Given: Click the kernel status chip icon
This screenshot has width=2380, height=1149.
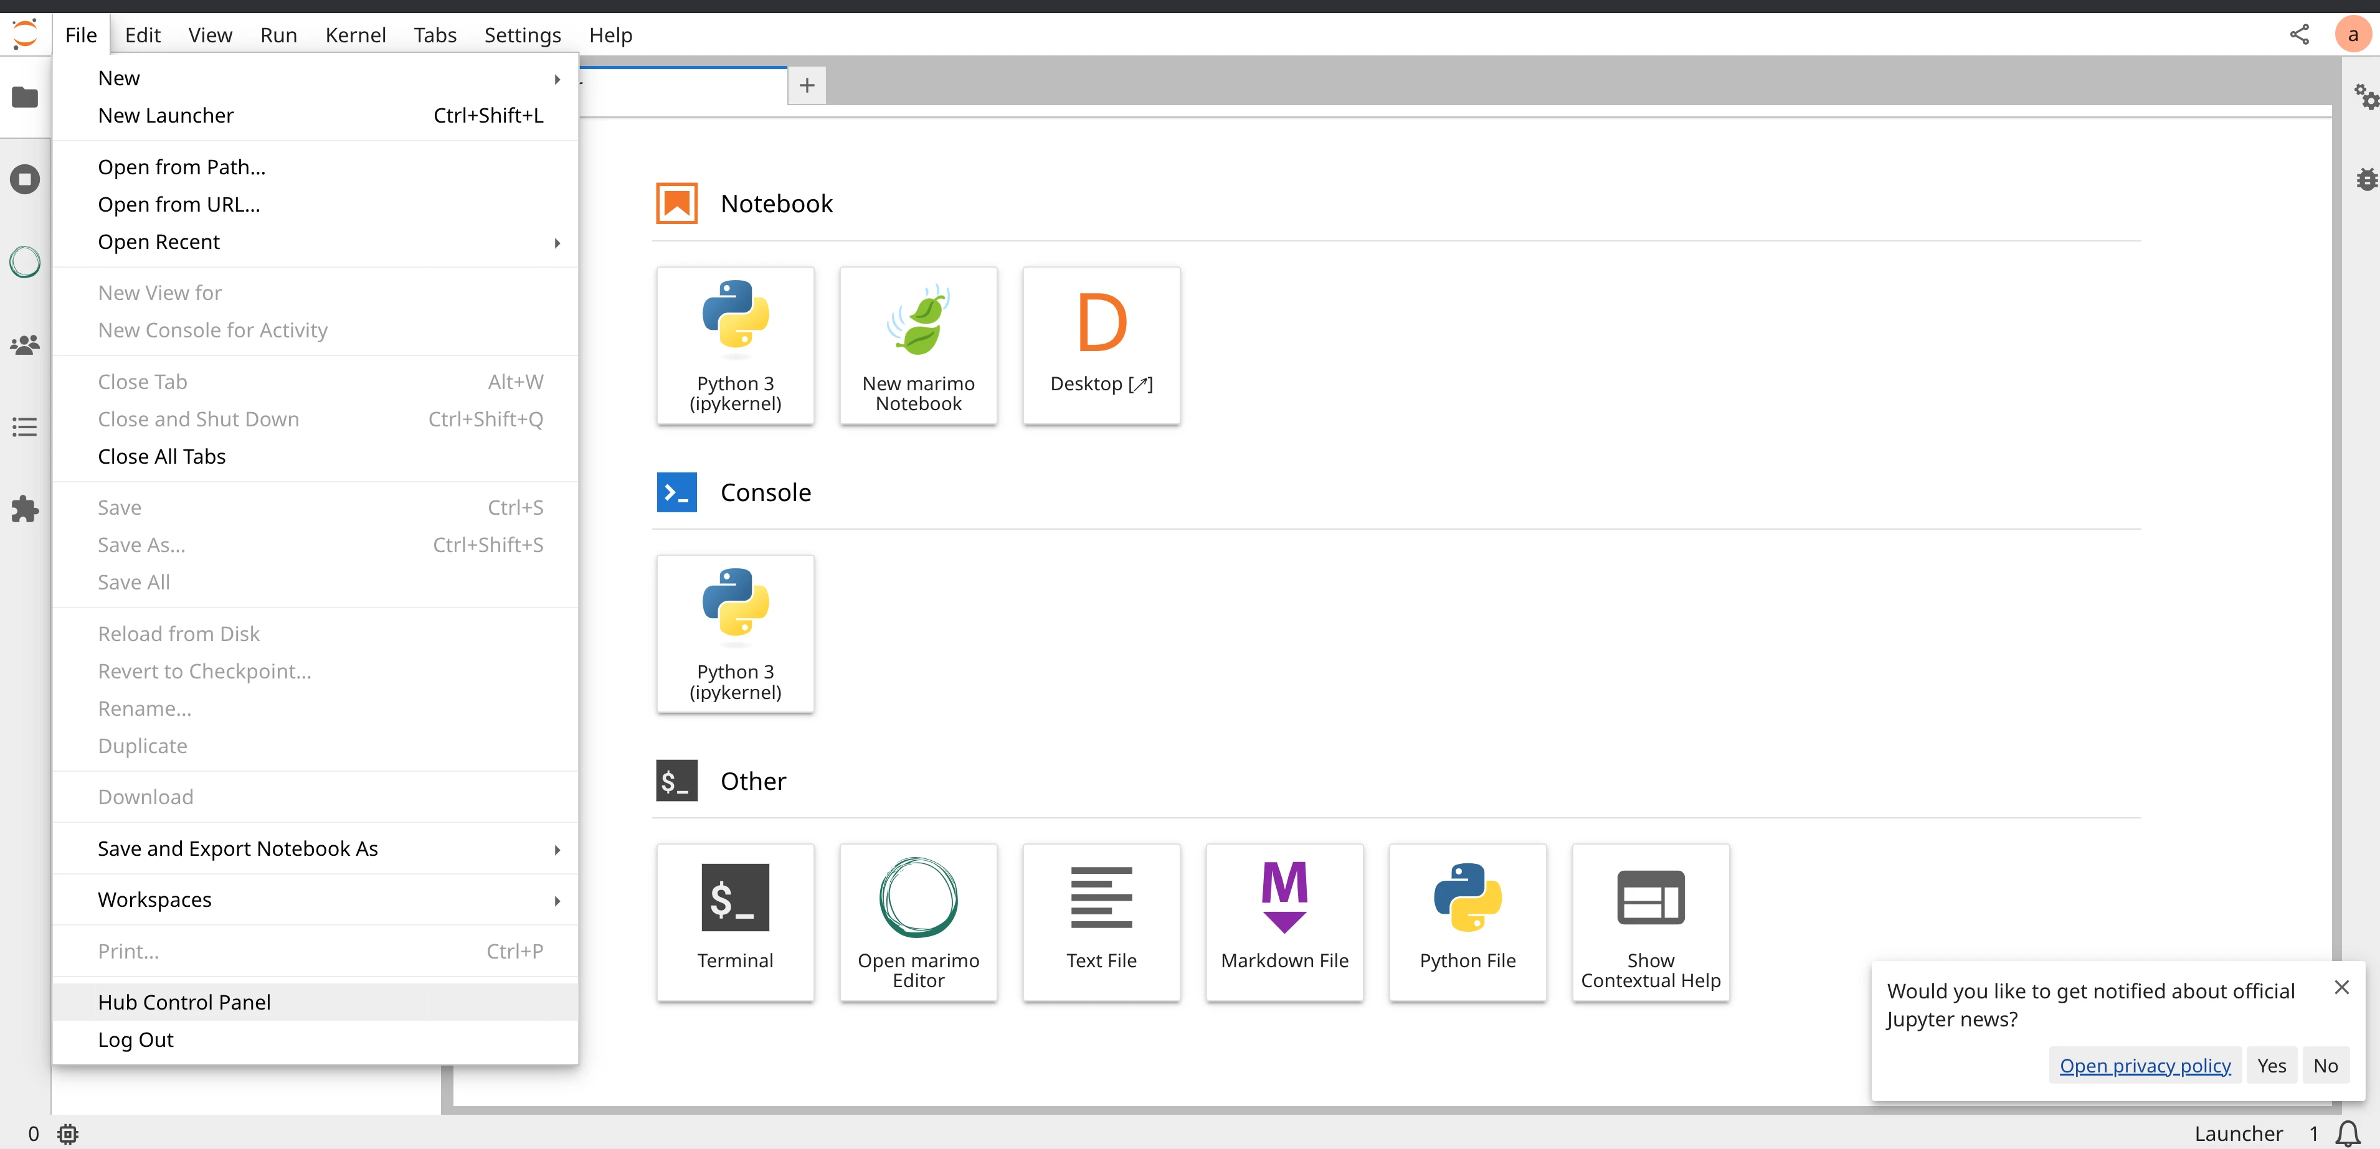Looking at the screenshot, I should tap(69, 1134).
